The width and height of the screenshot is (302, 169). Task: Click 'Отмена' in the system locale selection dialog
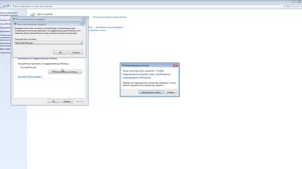76,52
